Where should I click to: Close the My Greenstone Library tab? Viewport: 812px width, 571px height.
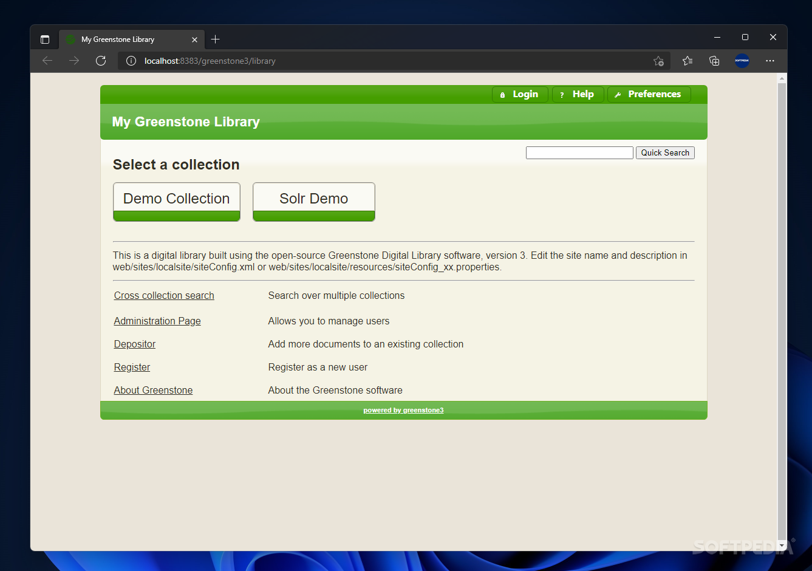194,39
